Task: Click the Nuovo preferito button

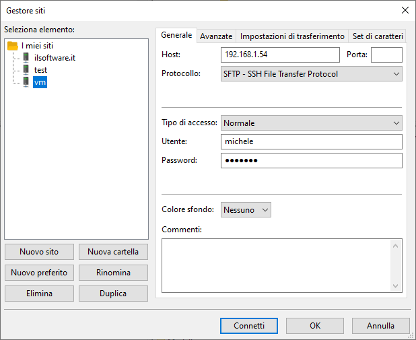Action: pyautogui.click(x=39, y=273)
